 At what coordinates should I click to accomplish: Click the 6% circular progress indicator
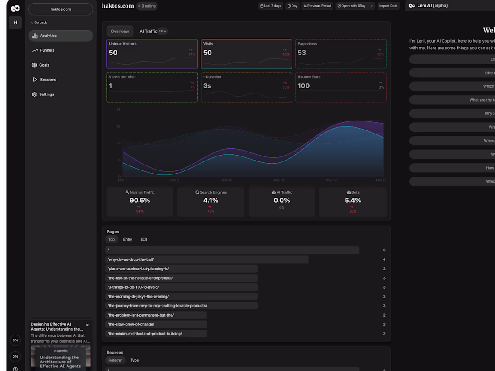click(15, 340)
